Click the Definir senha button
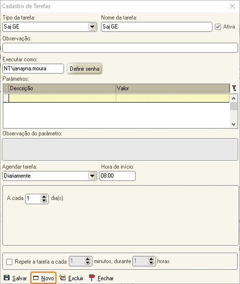The height and width of the screenshot is (284, 240). tap(85, 69)
